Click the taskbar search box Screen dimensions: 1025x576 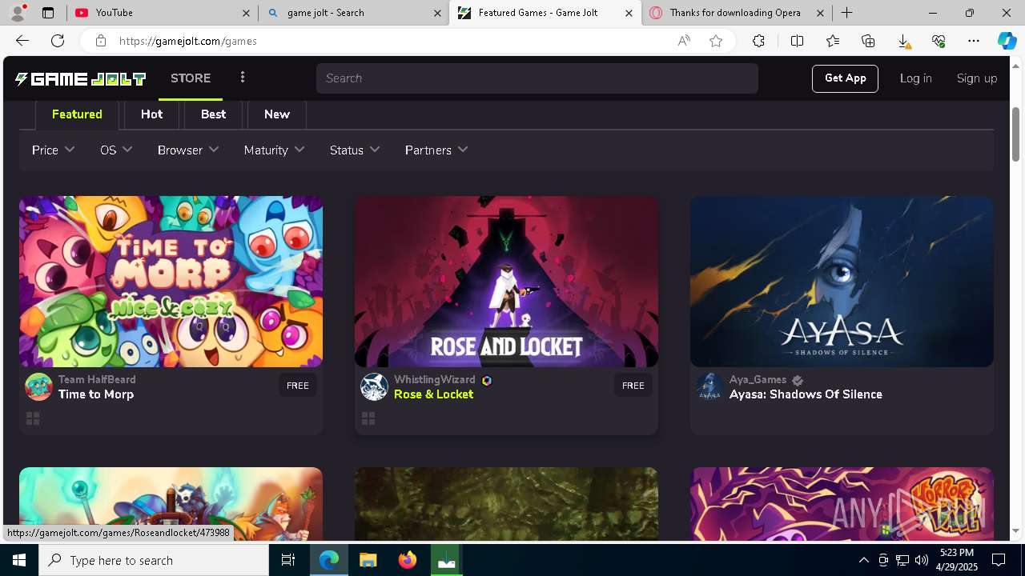[154, 560]
